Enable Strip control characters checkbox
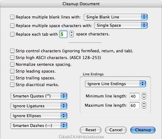 click(x=12, y=51)
